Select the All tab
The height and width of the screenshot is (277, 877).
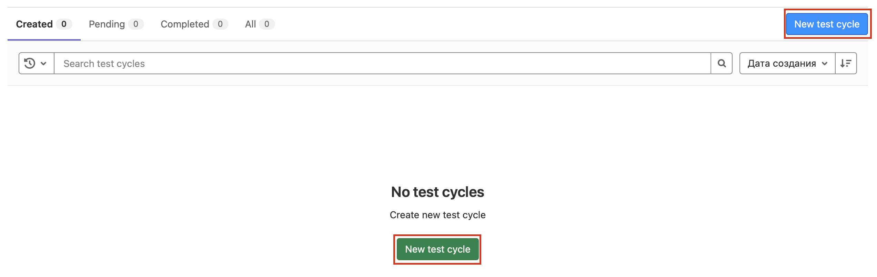[250, 24]
